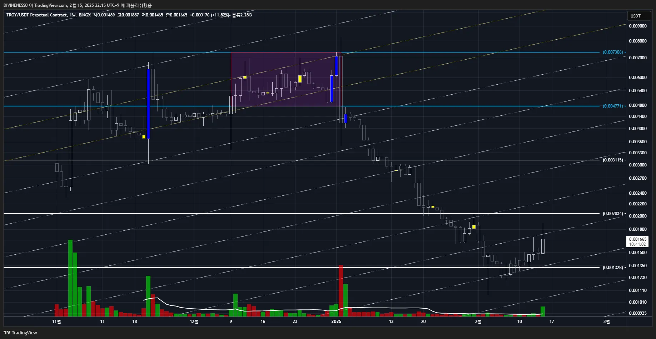
Task: Click the 0.001800 price axis label
Action: 638,229
